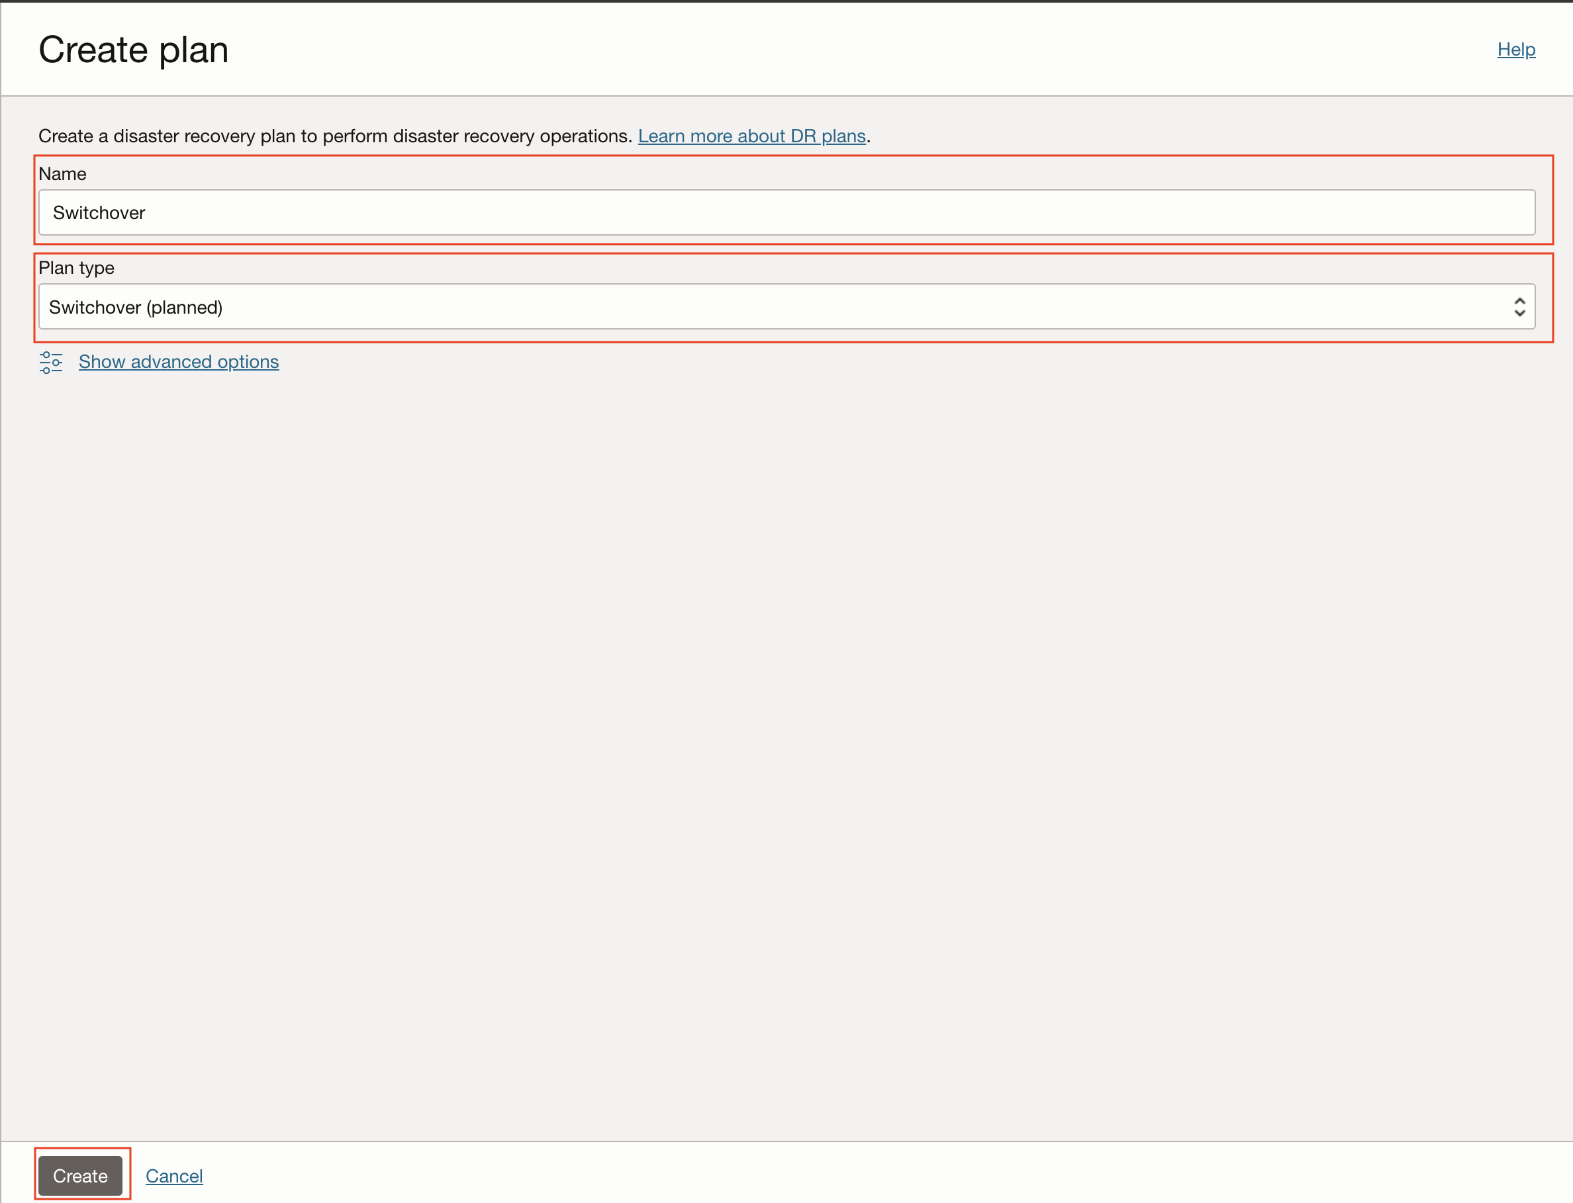
Task: Dismiss the dialog via Cancel
Action: pyautogui.click(x=174, y=1176)
